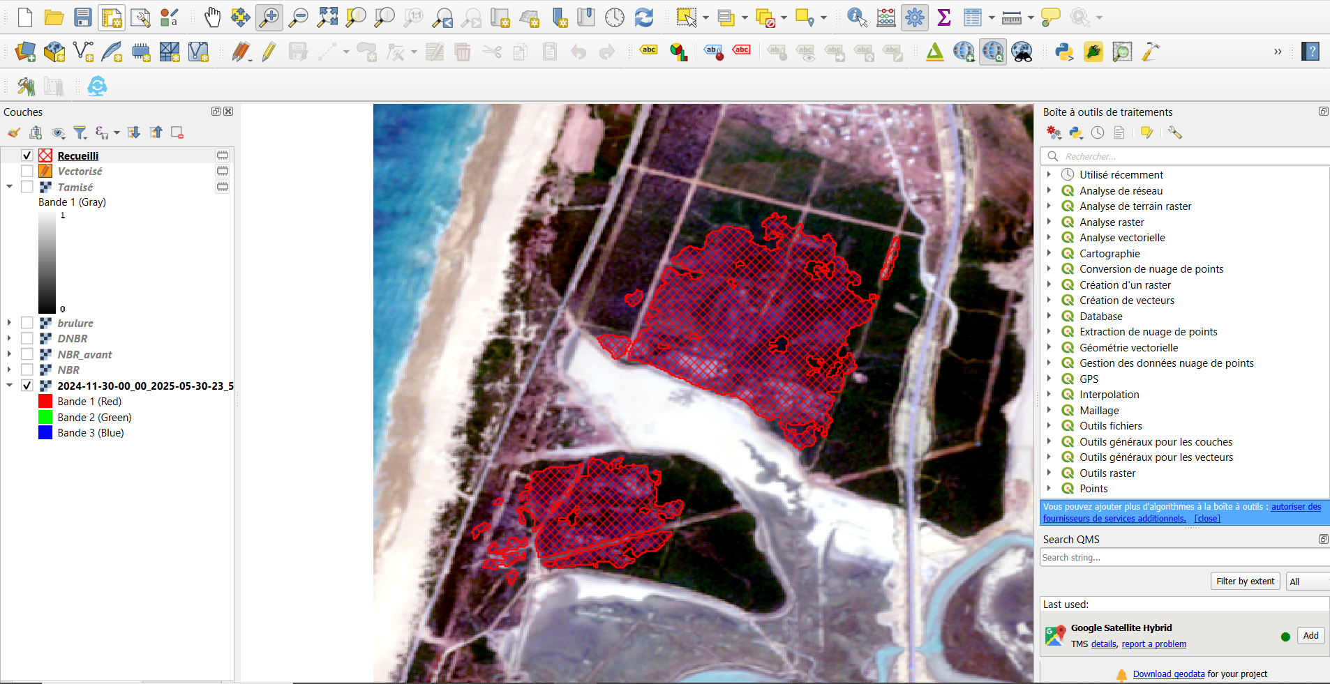Click the Refresh map icon
Viewport: 1330px width, 684px height.
[643, 17]
